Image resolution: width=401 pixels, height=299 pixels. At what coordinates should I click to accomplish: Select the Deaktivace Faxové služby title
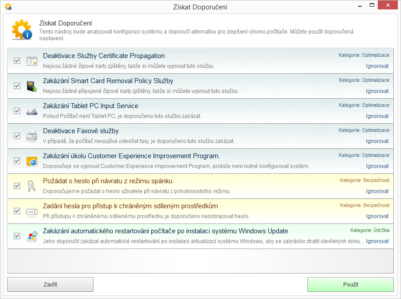81,131
